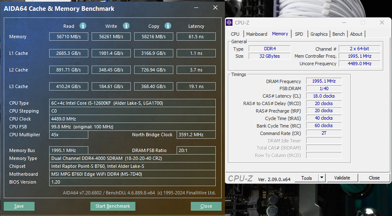Click the L3 Cache Write value 184.61 GB/s

click(111, 86)
